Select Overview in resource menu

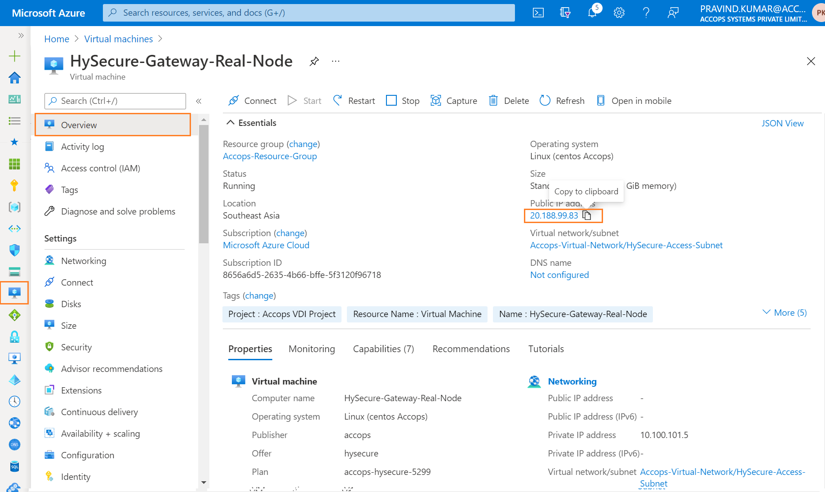click(x=113, y=125)
